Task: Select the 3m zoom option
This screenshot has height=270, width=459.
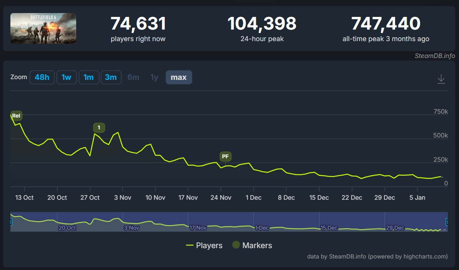Action: (x=111, y=77)
